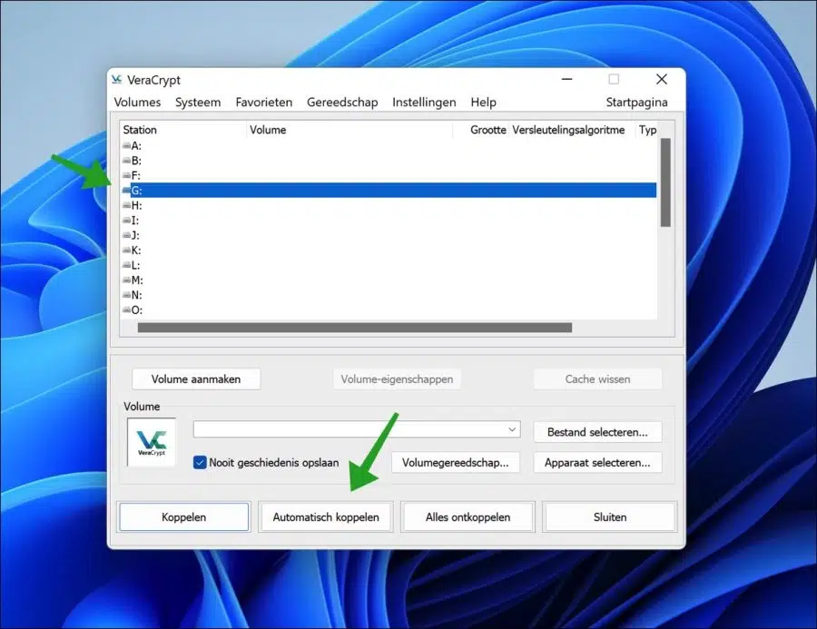Click drive icon next to N:
The image size is (817, 629).
click(x=126, y=295)
